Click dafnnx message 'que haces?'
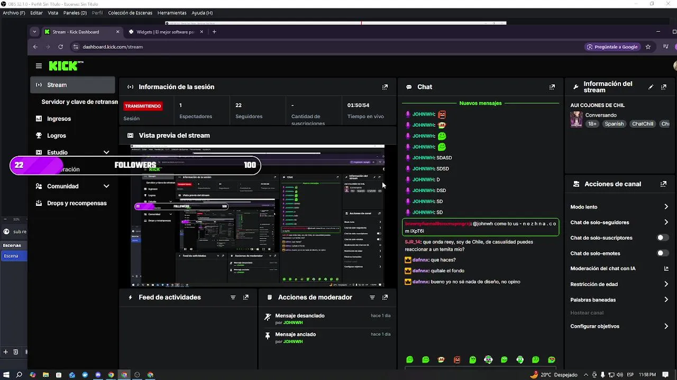The height and width of the screenshot is (380, 677). click(443, 260)
